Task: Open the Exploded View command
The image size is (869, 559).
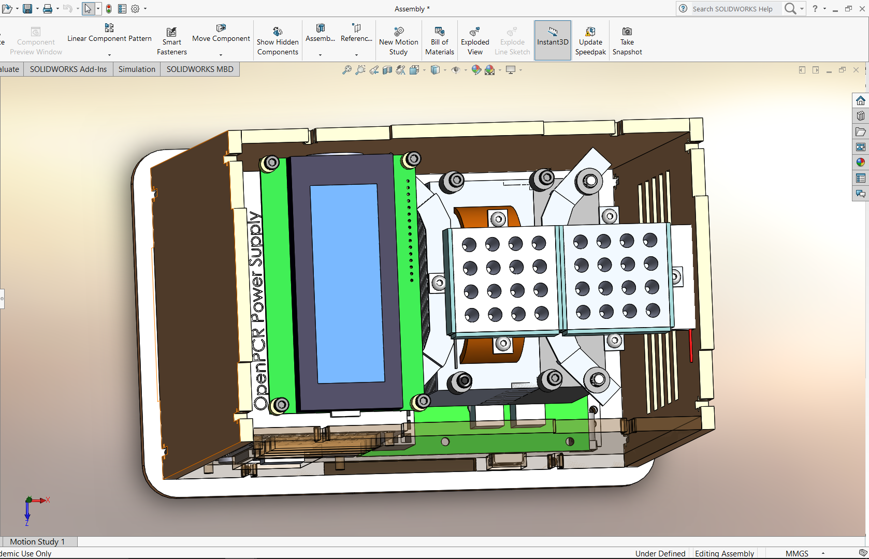Action: click(x=475, y=41)
